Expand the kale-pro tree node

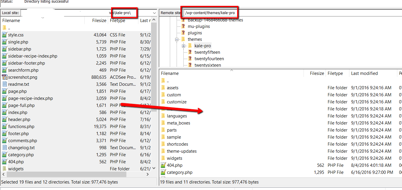pyautogui.click(x=183, y=46)
